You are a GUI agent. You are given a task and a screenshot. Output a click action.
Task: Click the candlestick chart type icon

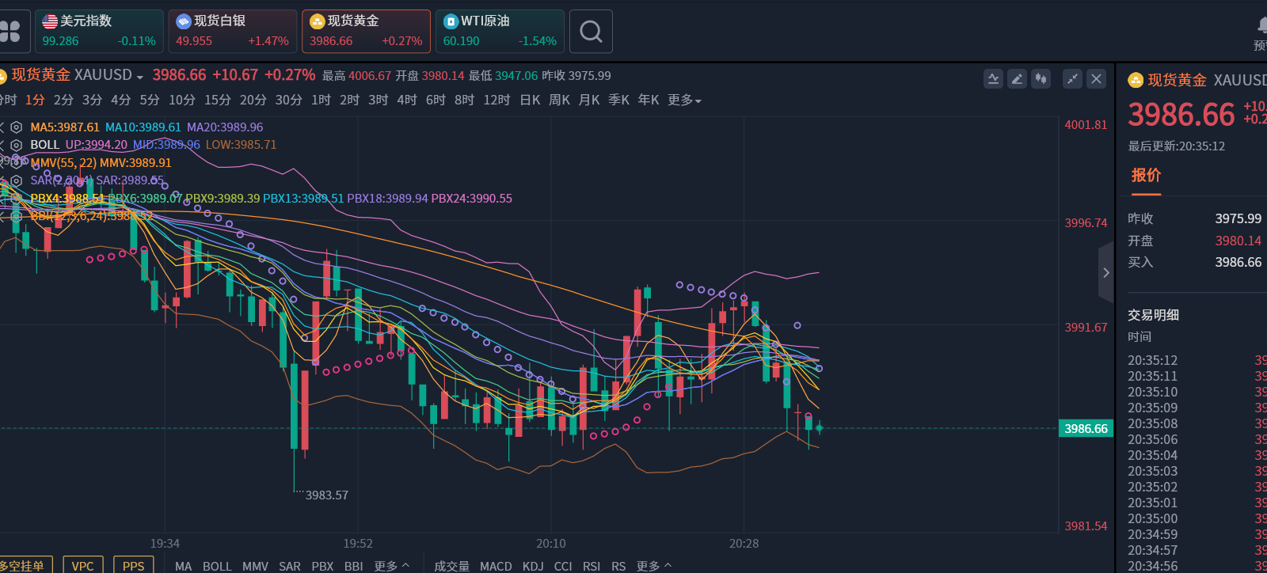point(1041,78)
